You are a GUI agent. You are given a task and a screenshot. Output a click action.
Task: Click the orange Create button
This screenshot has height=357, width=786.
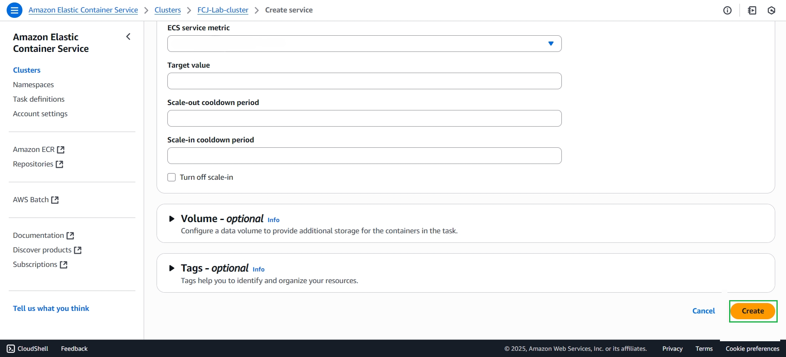coord(753,311)
